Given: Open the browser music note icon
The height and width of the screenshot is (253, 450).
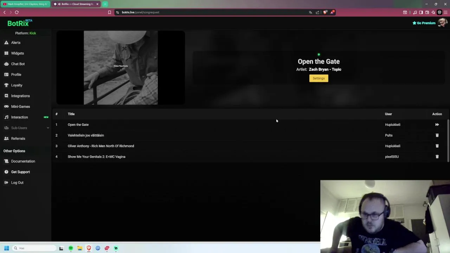Looking at the screenshot, I should coord(415,12).
